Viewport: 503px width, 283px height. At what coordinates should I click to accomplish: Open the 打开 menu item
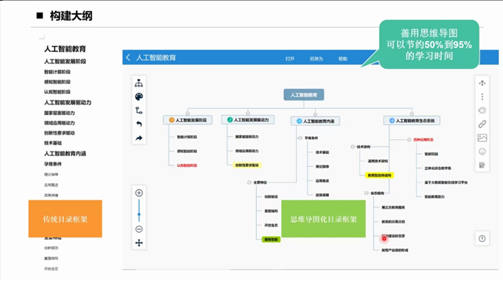pos(289,59)
